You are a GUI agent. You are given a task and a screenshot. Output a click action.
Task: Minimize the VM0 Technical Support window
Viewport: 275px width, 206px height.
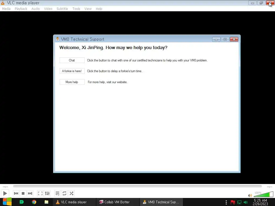pos(216,39)
